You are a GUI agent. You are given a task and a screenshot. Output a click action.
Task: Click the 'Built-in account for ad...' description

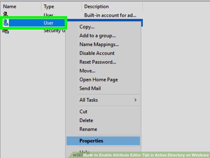110,15
